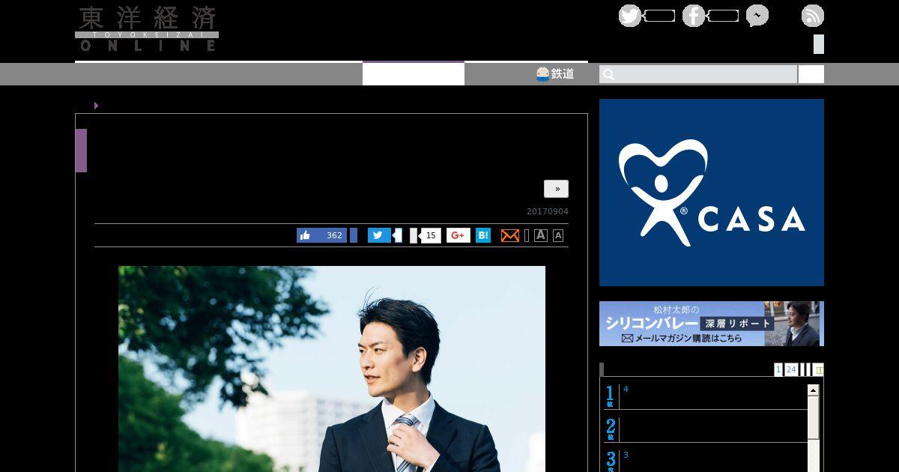Open the RSS feed icon
899x472 pixels.
pyautogui.click(x=813, y=16)
